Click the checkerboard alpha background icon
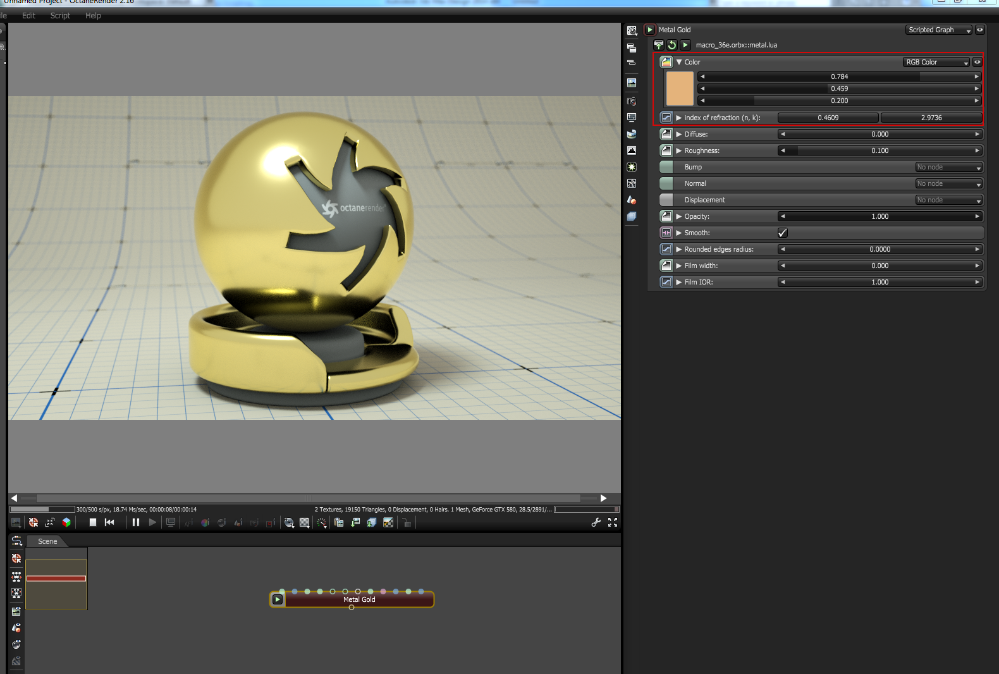999x674 pixels. click(388, 522)
